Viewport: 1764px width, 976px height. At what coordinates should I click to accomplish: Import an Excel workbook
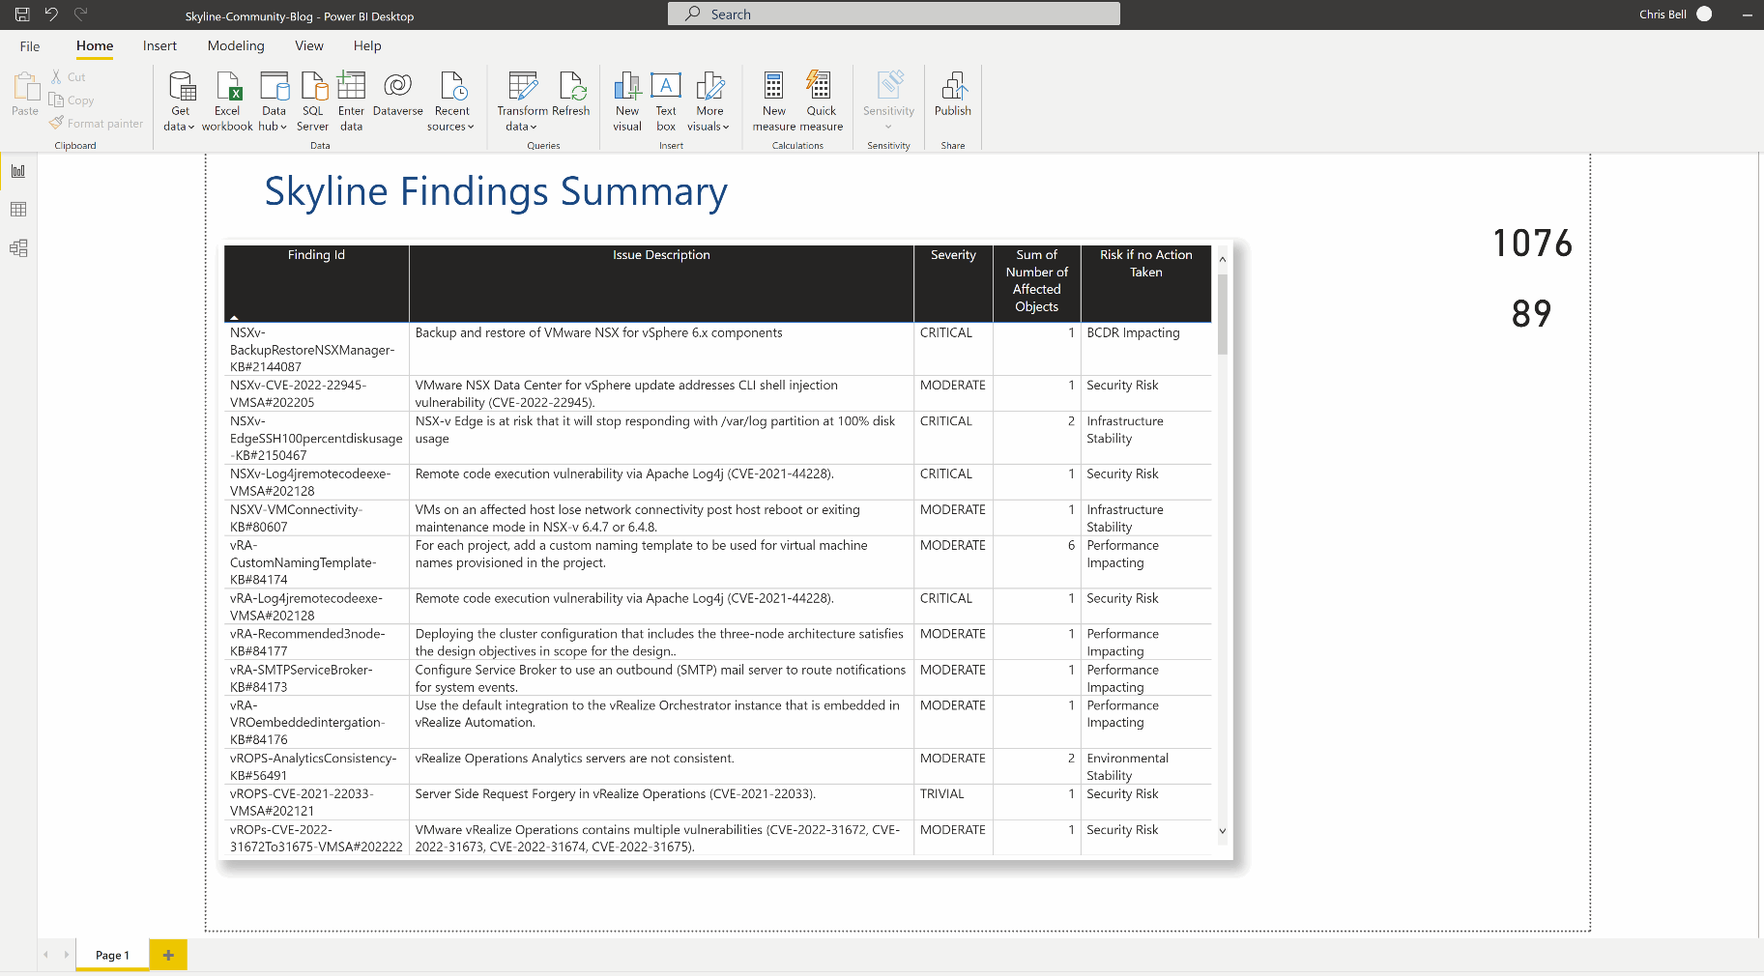tap(226, 100)
